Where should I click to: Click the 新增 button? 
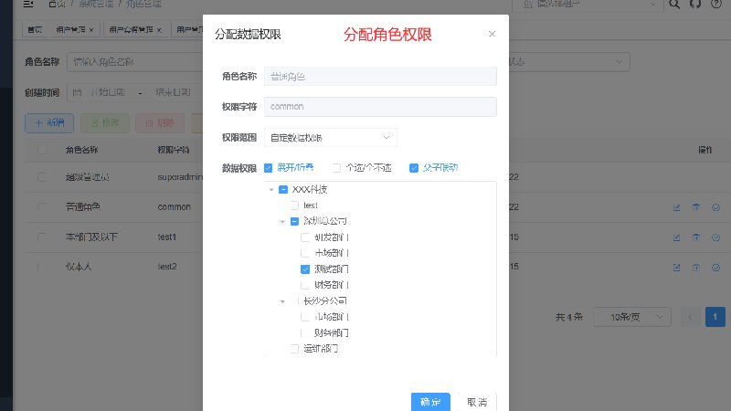pyautogui.click(x=49, y=123)
